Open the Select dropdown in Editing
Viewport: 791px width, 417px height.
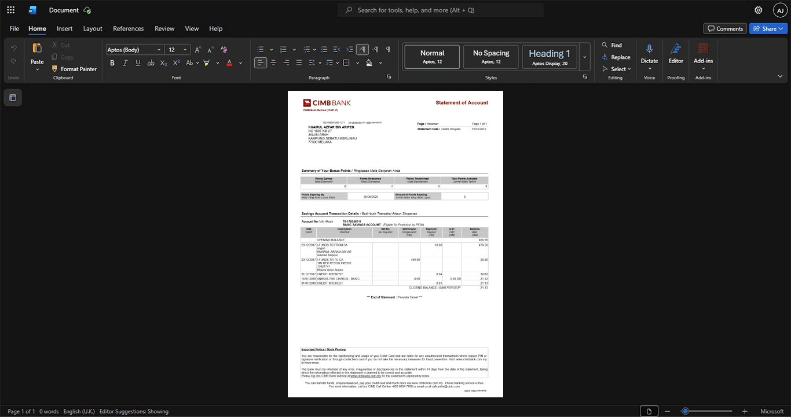[x=617, y=69]
